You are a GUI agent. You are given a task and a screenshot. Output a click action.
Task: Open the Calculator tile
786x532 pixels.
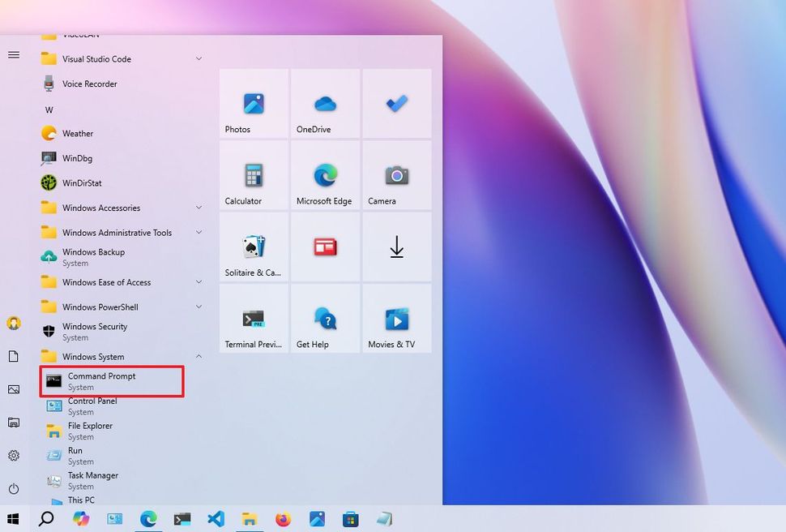[x=253, y=176]
